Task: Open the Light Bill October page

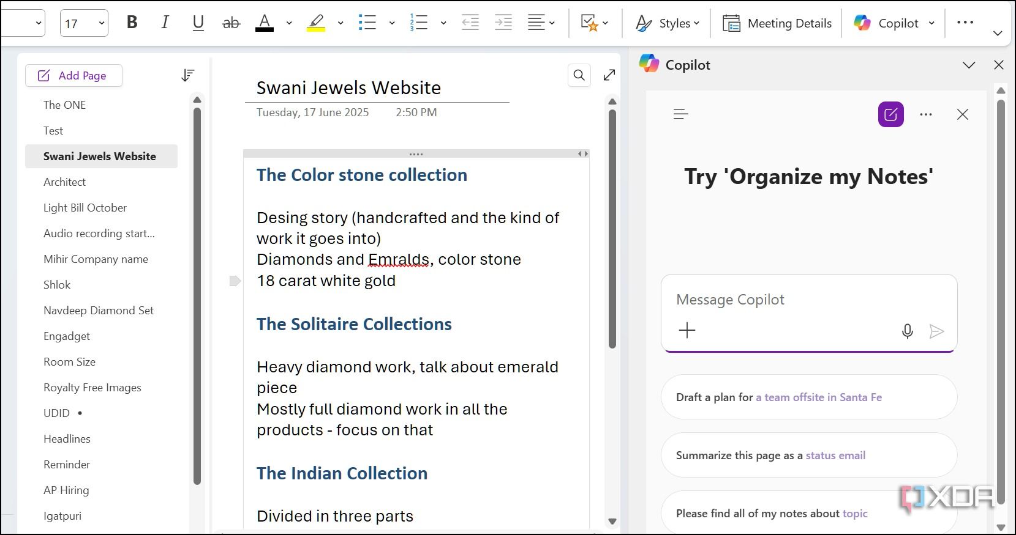Action: (85, 207)
